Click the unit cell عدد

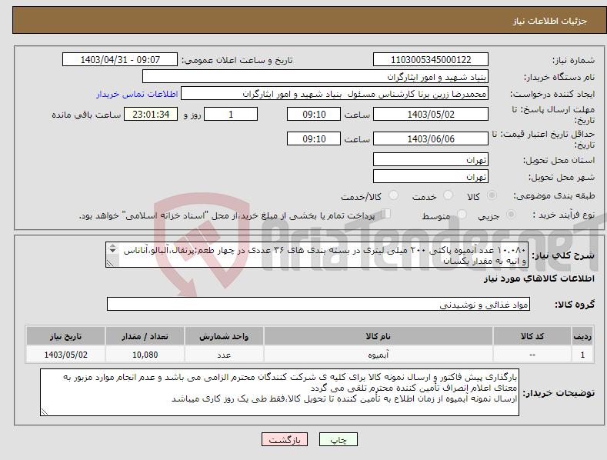pyautogui.click(x=224, y=355)
